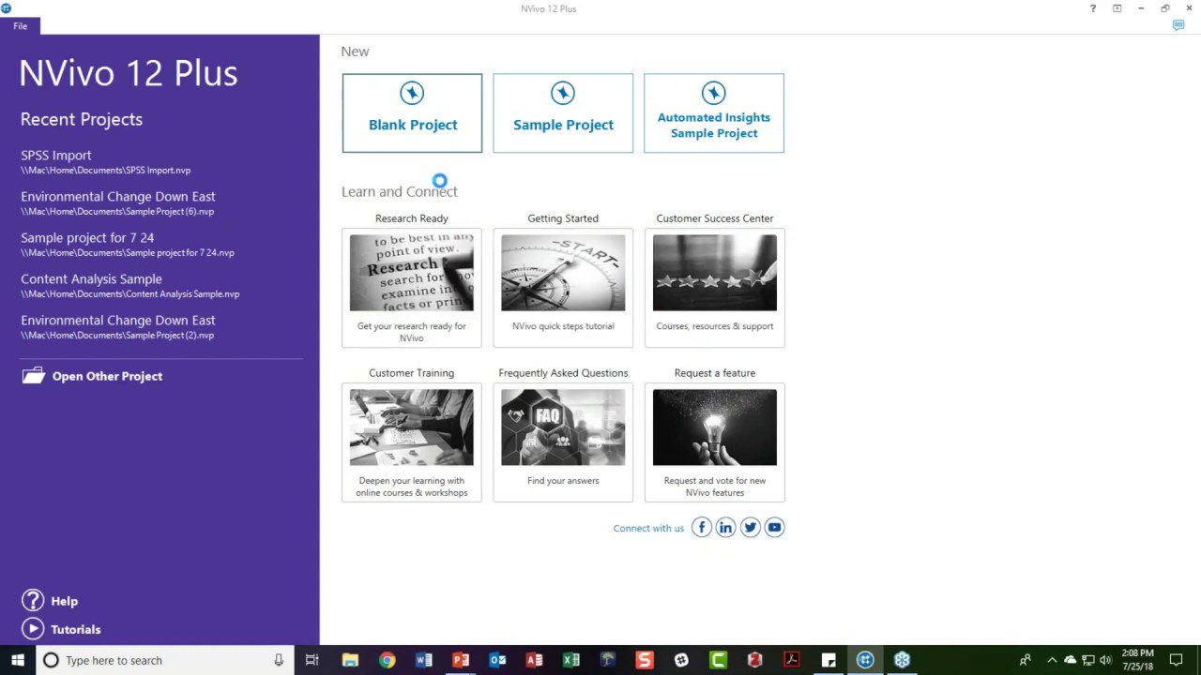The height and width of the screenshot is (675, 1201).
Task: Click the question mark help icon in title bar
Action: [1093, 8]
